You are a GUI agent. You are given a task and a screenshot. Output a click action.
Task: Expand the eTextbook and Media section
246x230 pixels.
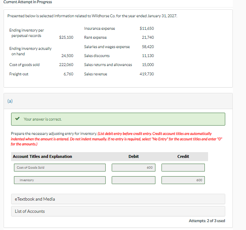click(118, 199)
